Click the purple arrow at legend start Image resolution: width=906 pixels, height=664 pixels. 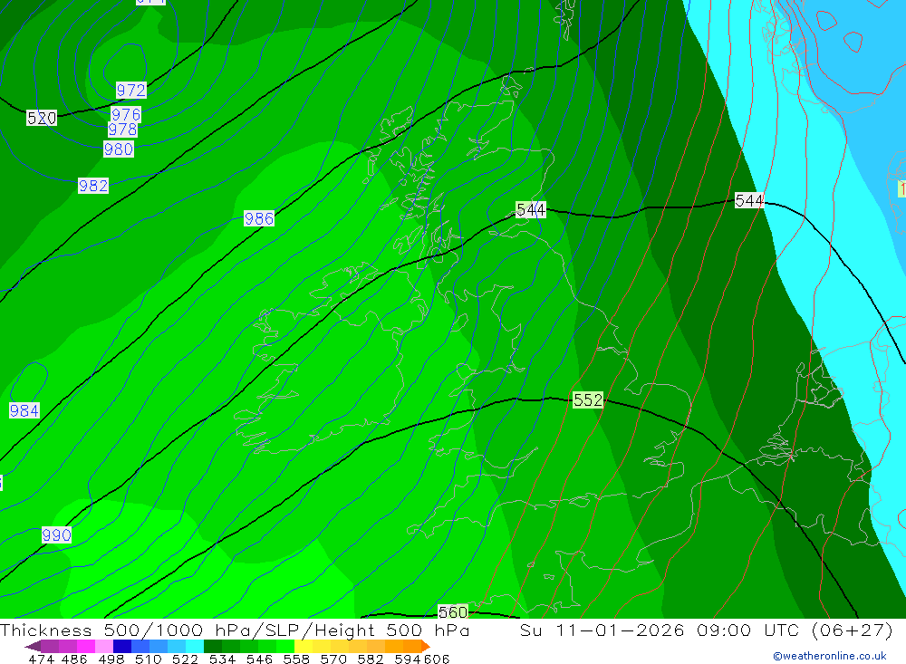click(x=33, y=647)
